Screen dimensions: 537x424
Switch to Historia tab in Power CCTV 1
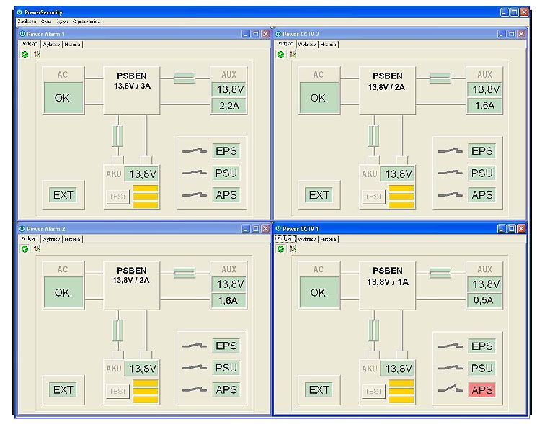click(328, 239)
